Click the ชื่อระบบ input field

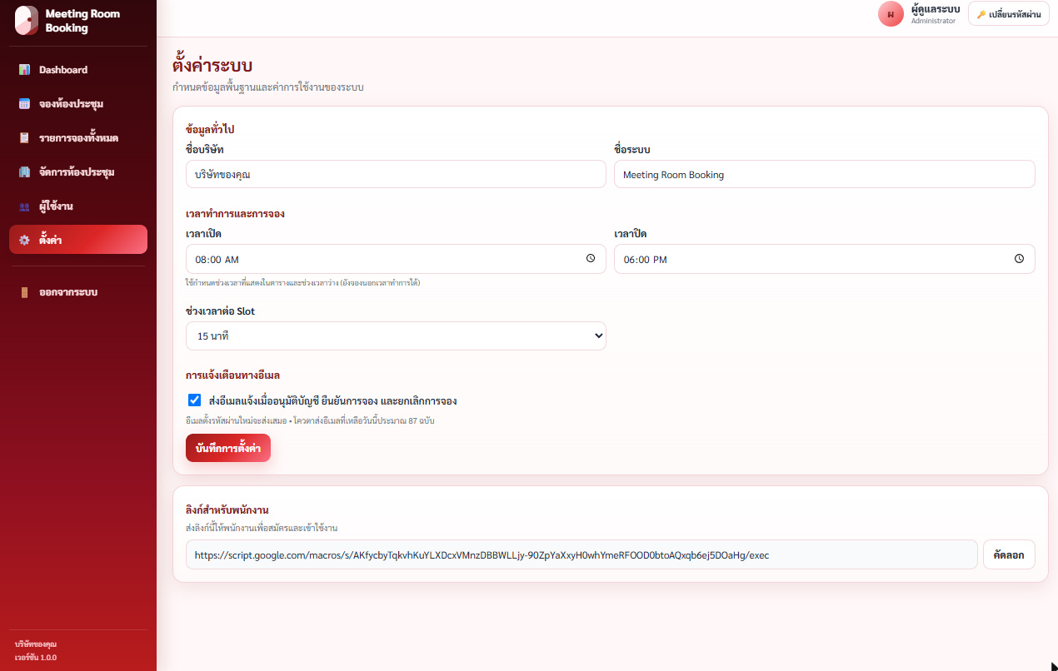825,174
